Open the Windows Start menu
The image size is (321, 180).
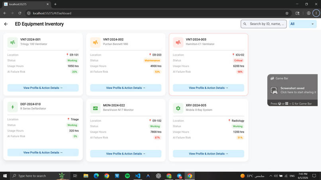(5, 176)
